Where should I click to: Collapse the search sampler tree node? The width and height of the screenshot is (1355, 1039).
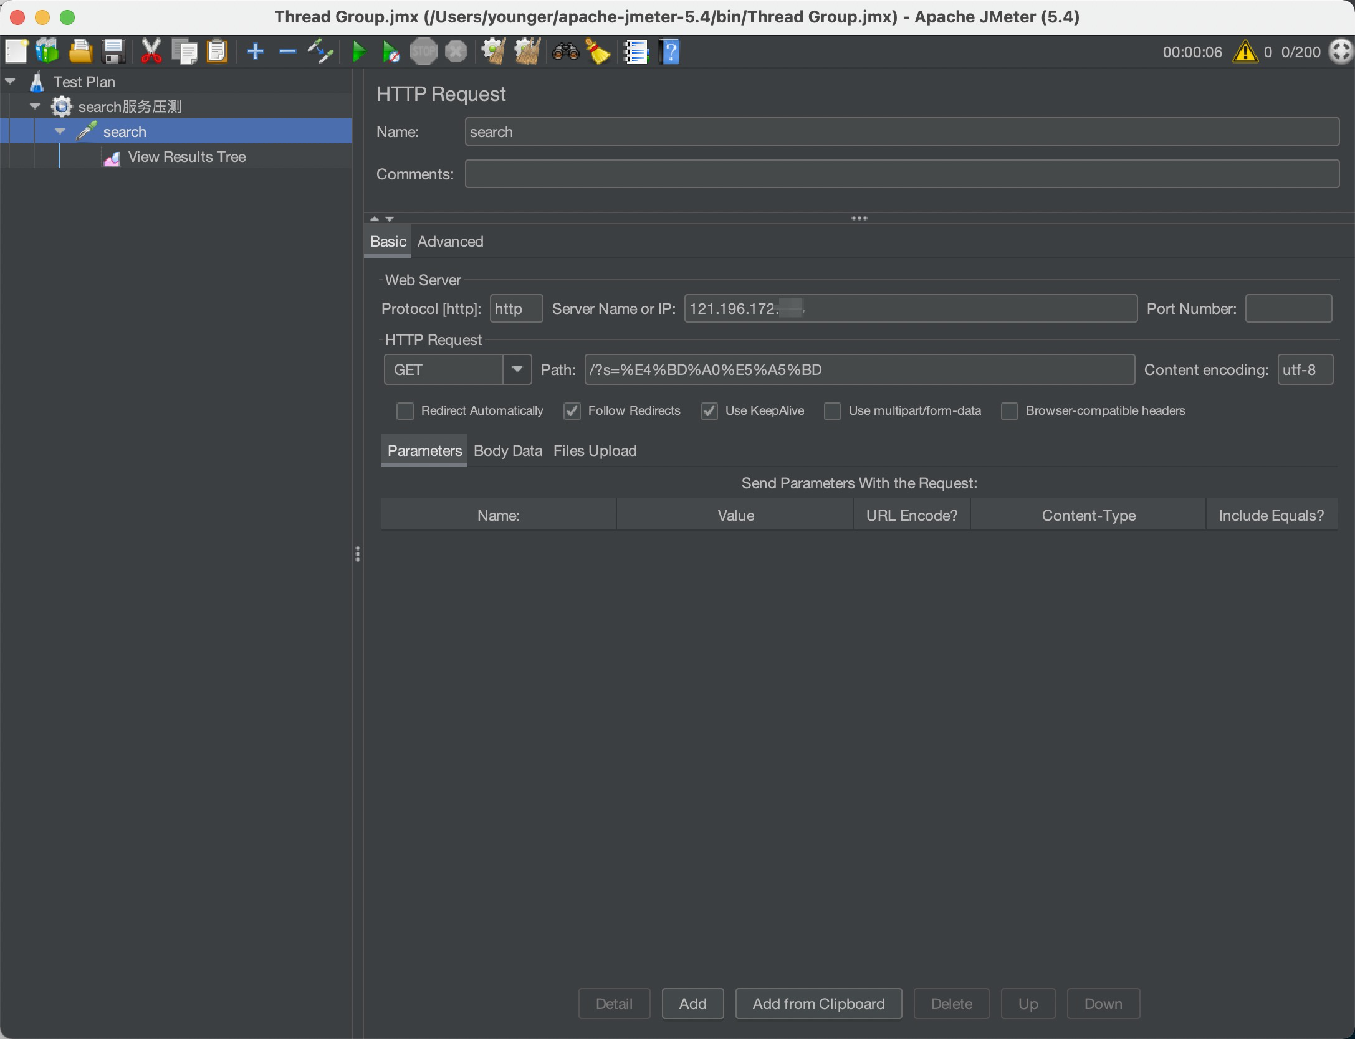pos(60,131)
